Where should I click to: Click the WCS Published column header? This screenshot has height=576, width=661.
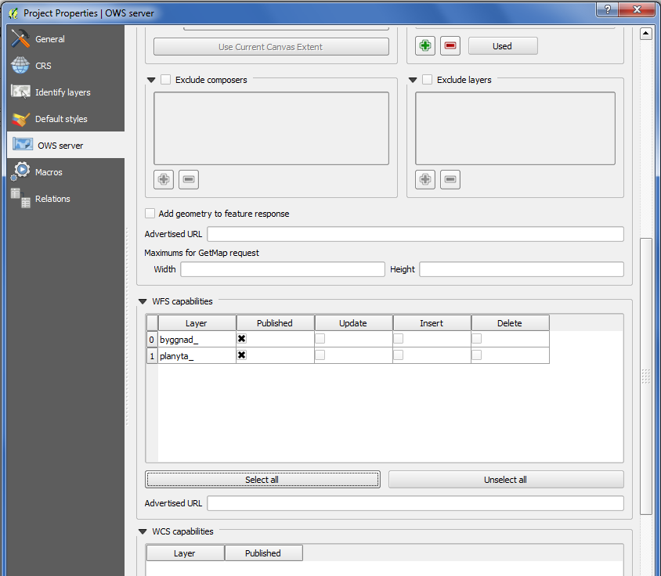(263, 553)
